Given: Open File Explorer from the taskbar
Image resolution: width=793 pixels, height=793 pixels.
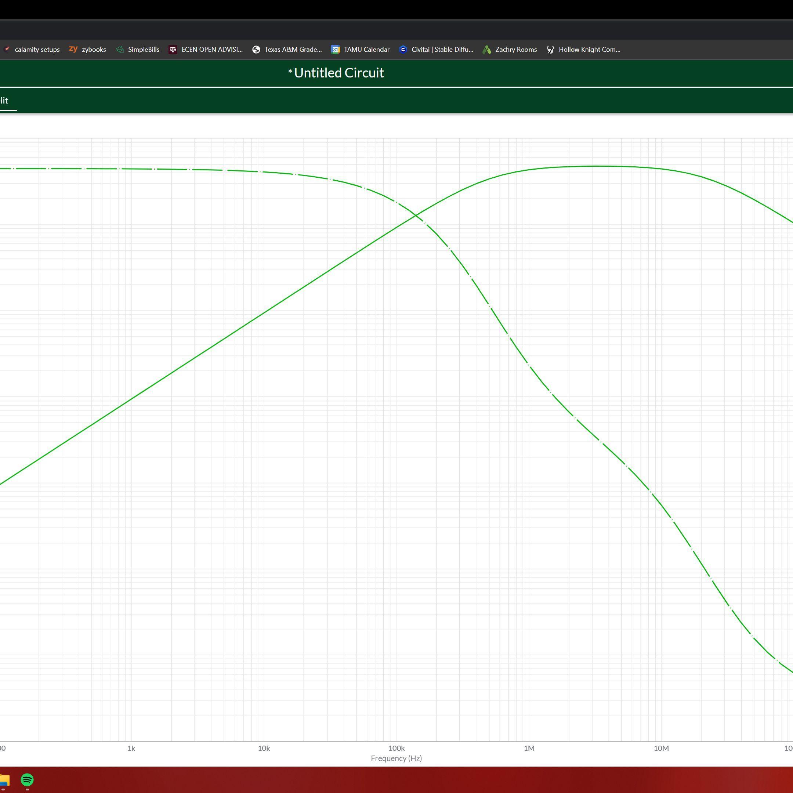Looking at the screenshot, I should pos(4,780).
